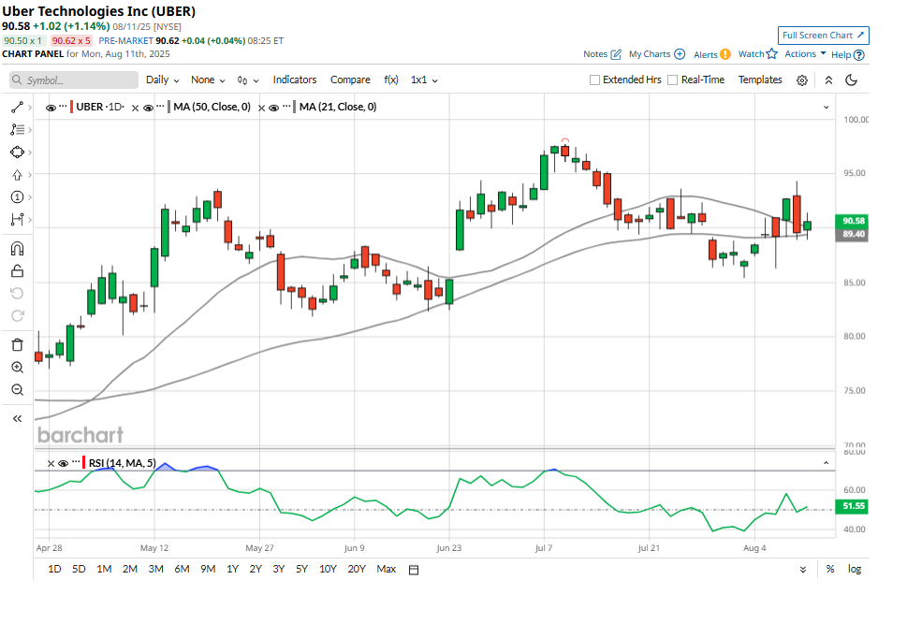Open chart settings gear
This screenshot has width=907, height=638.
(x=802, y=80)
